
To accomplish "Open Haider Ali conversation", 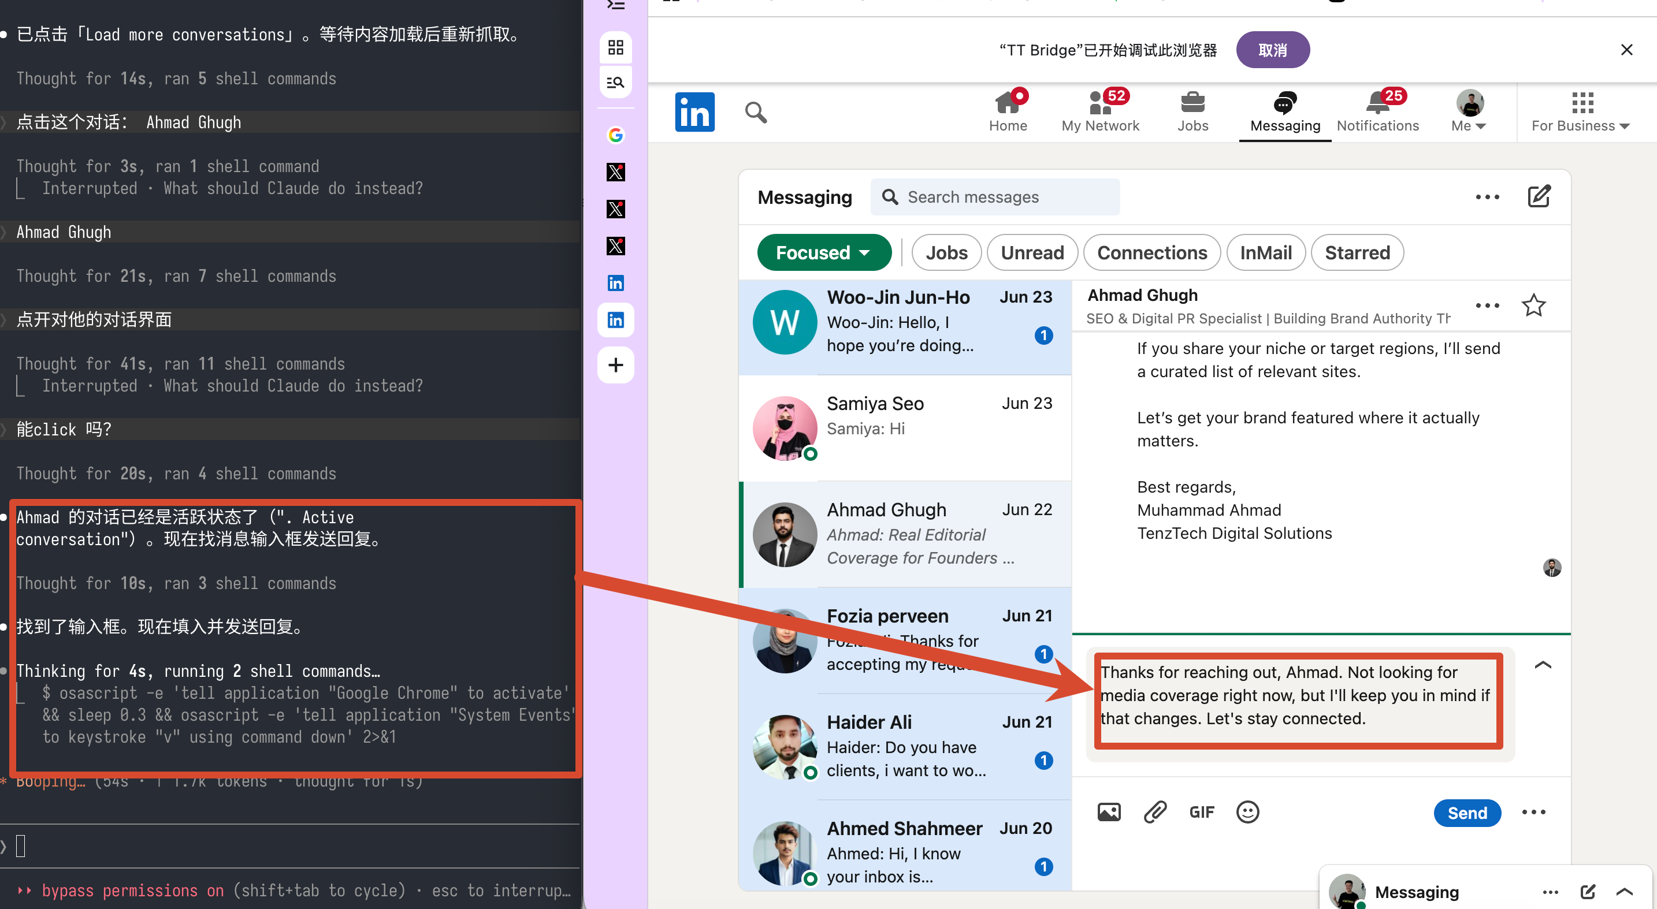I will (905, 746).
